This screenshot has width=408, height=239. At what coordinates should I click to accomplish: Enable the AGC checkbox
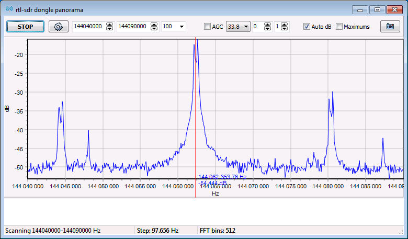[207, 27]
